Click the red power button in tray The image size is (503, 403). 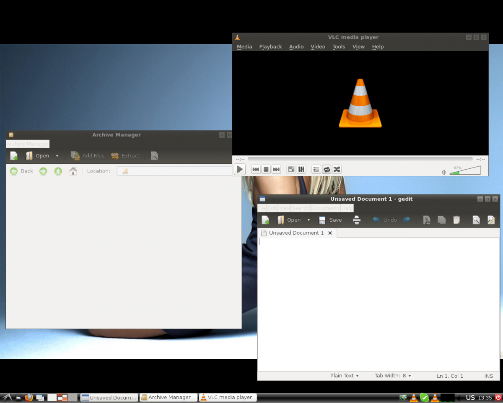coord(498,397)
